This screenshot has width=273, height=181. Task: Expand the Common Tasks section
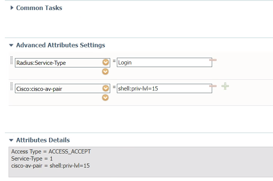coord(12,8)
